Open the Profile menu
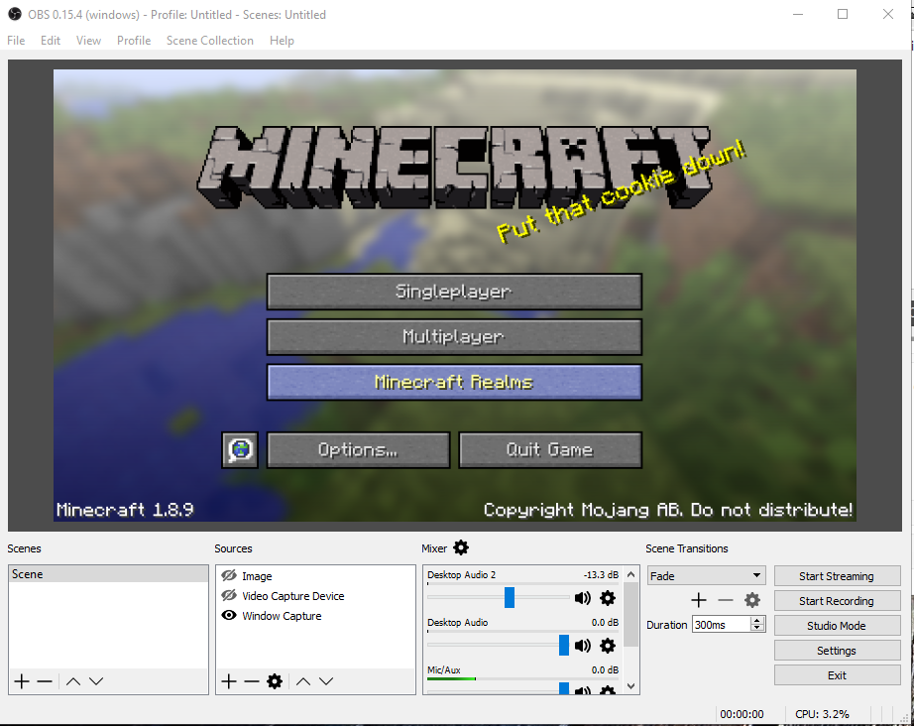Screen dimensions: 914x726 click(x=134, y=41)
